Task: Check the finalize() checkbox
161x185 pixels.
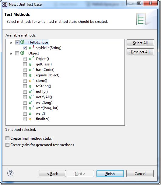Action: tap(25, 119)
